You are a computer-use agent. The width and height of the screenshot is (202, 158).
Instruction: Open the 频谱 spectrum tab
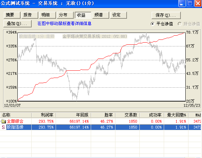click(100, 15)
